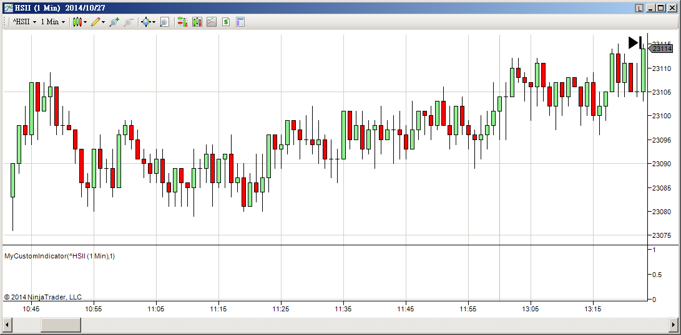Viewport: 681px width, 335px height.
Task: Open the cross hair globe dropdown
Action: coord(149,22)
